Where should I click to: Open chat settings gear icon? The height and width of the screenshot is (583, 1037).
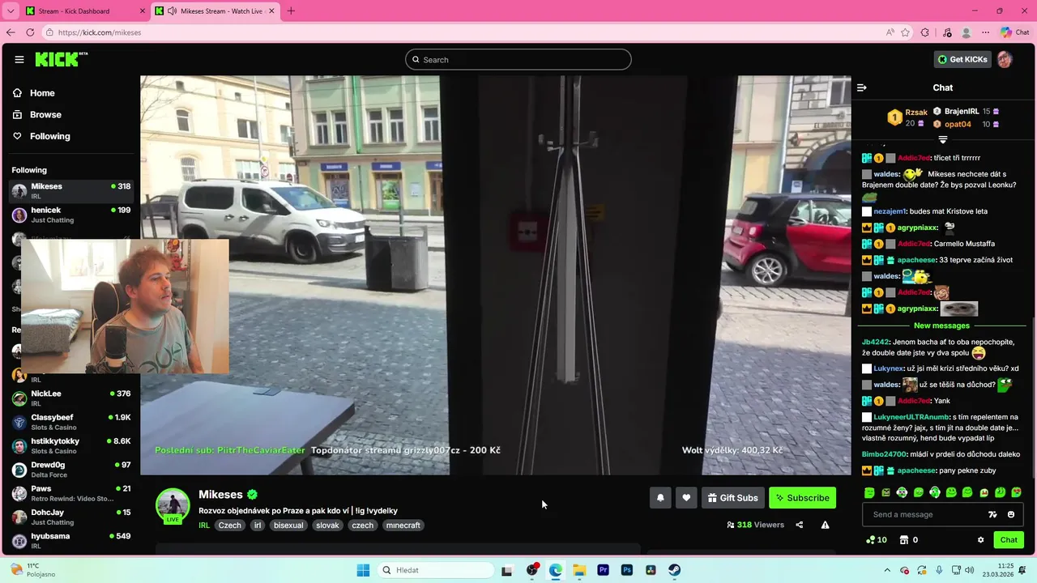click(x=980, y=540)
